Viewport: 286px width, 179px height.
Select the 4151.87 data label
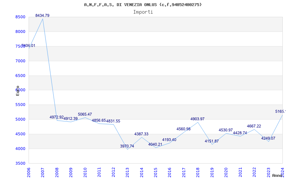[x=212, y=141]
